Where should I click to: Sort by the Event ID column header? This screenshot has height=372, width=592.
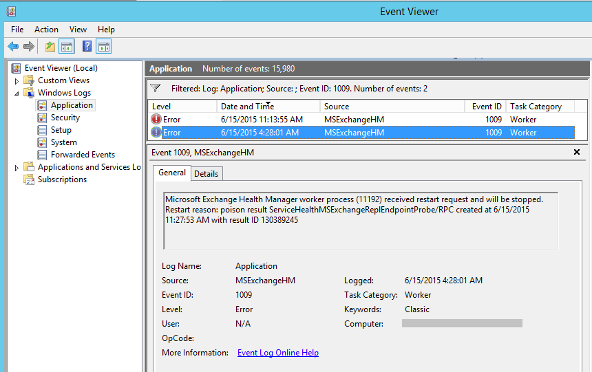point(485,107)
